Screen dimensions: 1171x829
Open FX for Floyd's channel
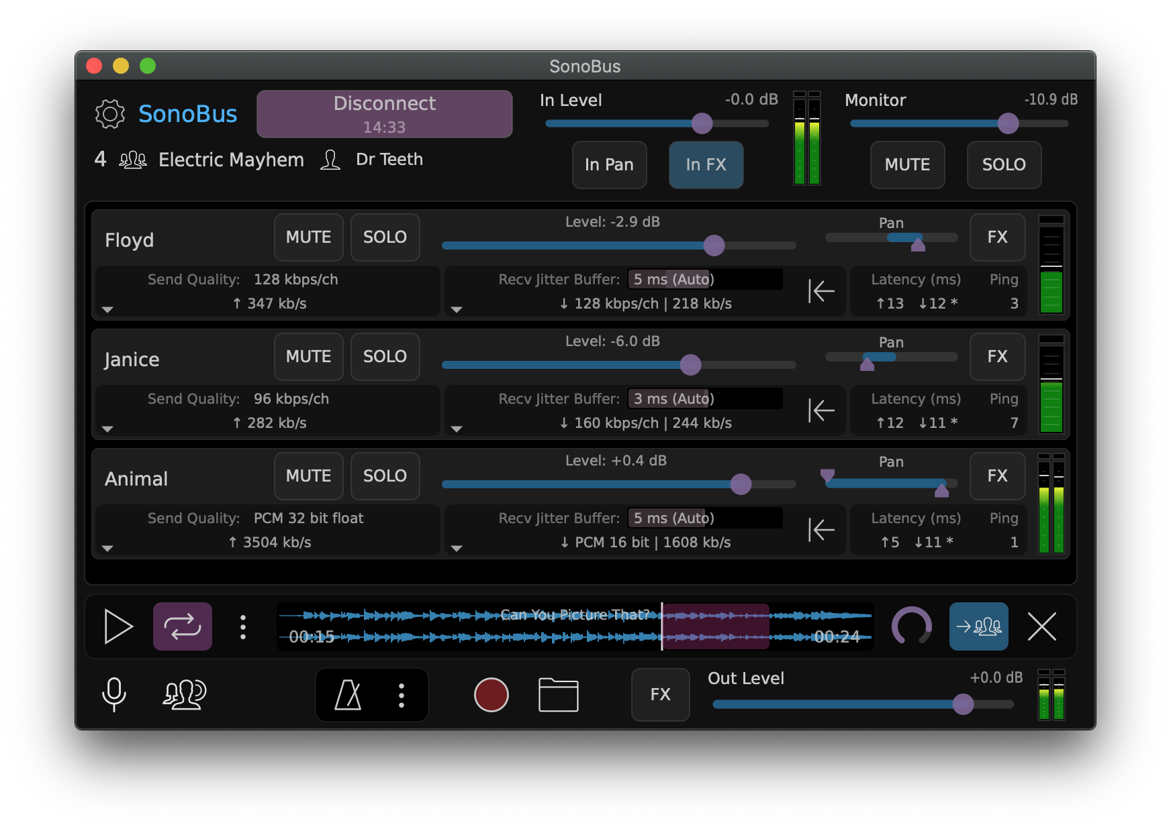coord(998,237)
